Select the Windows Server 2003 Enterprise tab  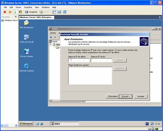[36, 17]
